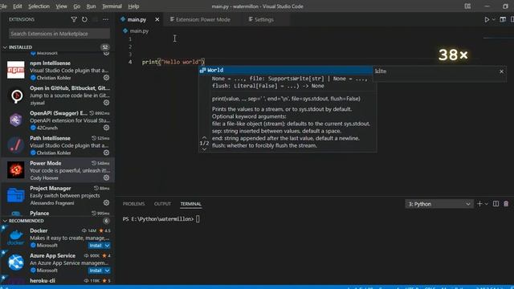Click the terminal prompt line
Viewport: 514px width, 289px height.
[x=161, y=219]
